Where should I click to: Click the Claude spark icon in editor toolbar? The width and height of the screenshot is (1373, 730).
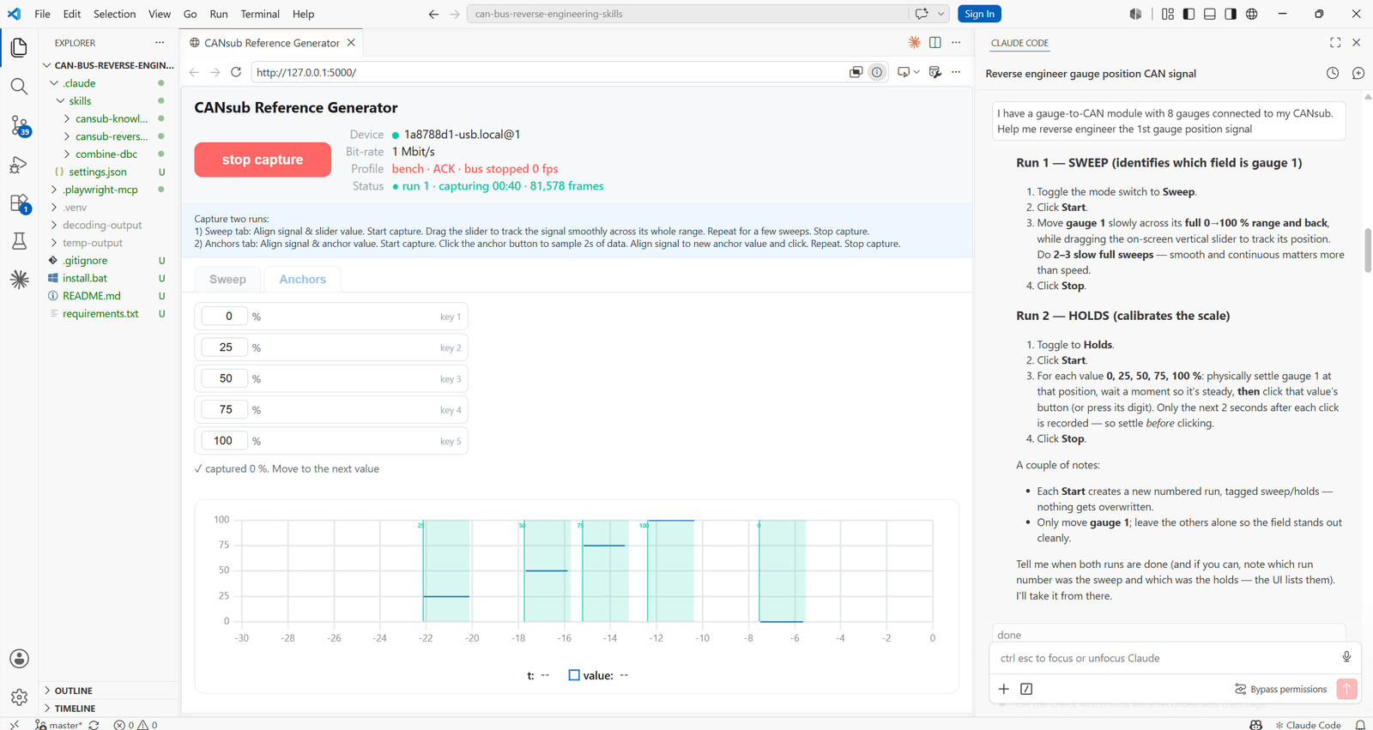pyautogui.click(x=915, y=42)
